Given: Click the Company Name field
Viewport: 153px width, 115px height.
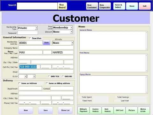Looking at the screenshot, I should pyautogui.click(x=46, y=48).
